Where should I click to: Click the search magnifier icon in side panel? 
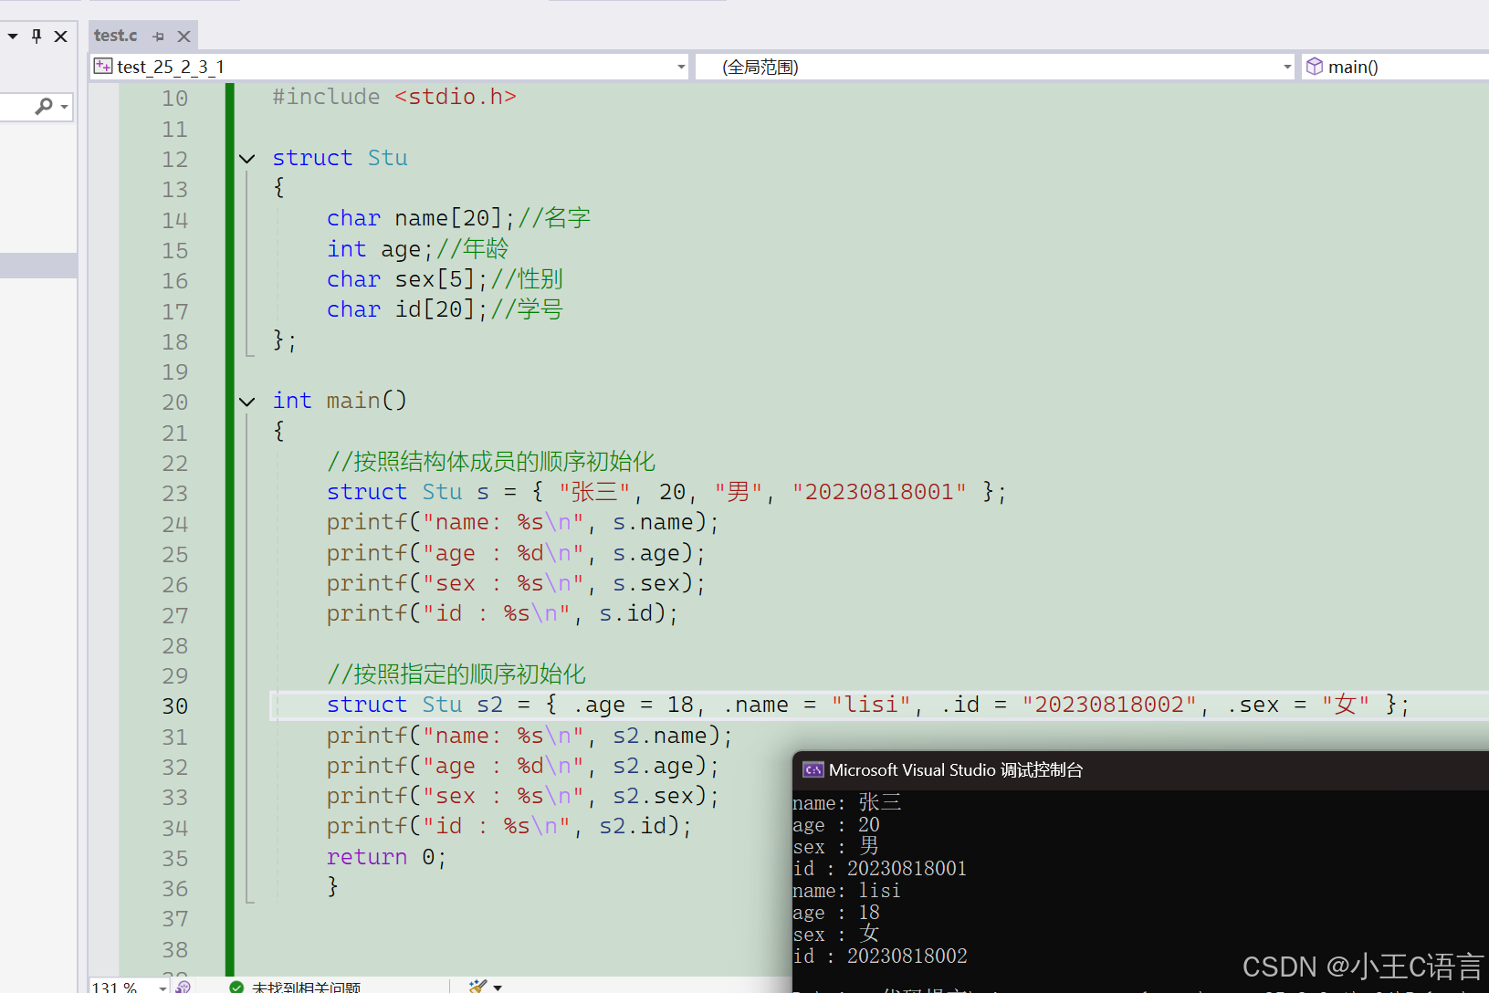pyautogui.click(x=43, y=107)
